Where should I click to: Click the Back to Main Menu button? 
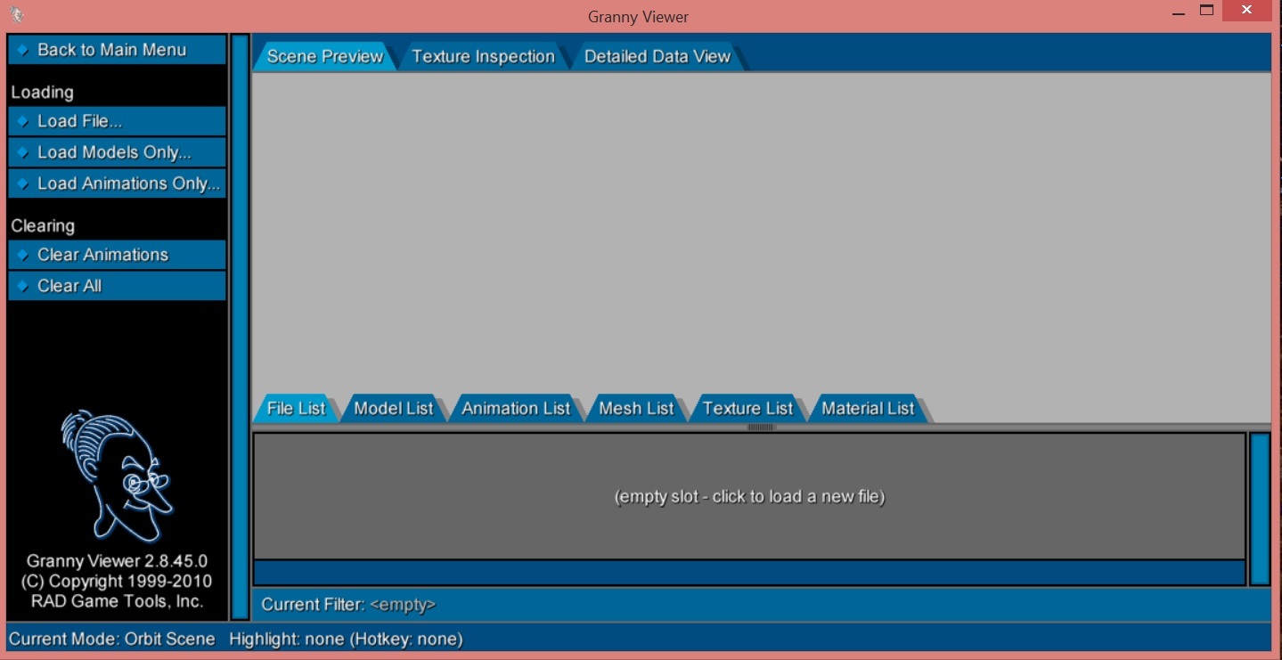(x=117, y=50)
